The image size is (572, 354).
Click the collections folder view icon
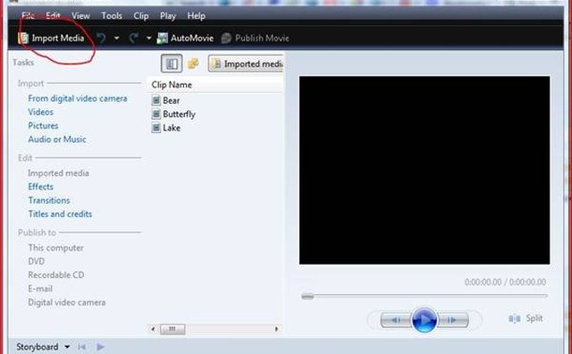click(193, 63)
